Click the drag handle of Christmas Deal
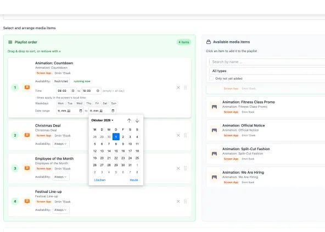This screenshot has height=232, width=325. 186,135
